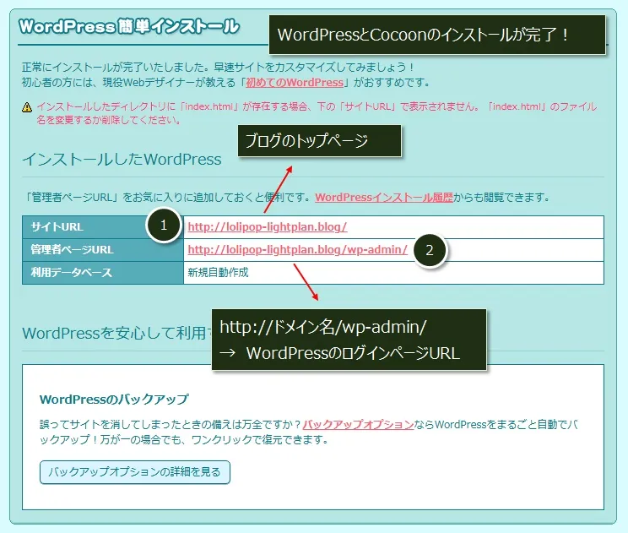Select the 利用データベース table header cell
This screenshot has height=533, width=628.
coord(102,273)
